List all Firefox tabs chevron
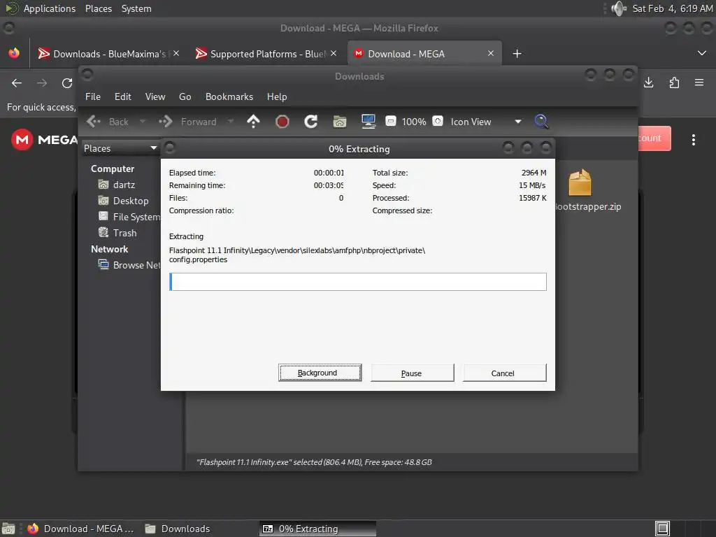This screenshot has height=537, width=716. [x=702, y=53]
